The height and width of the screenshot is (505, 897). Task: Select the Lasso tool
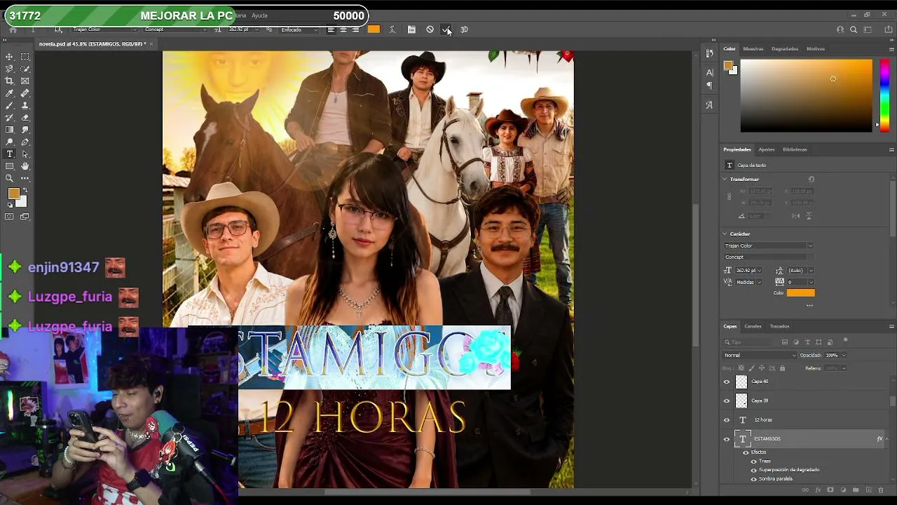click(x=9, y=69)
